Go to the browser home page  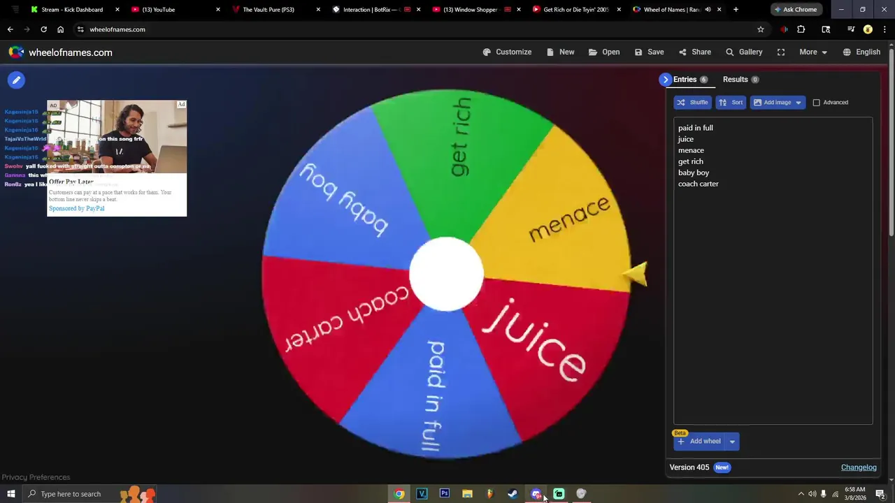(x=60, y=29)
